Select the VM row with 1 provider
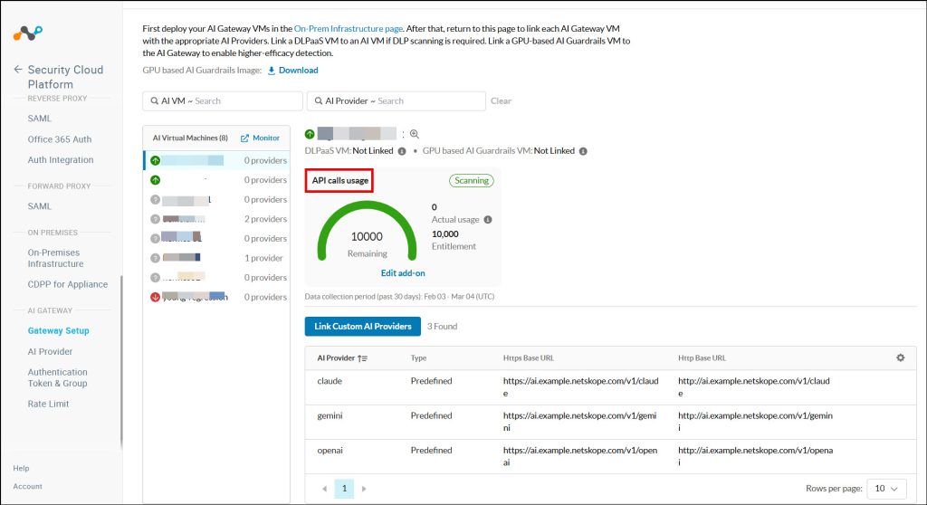This screenshot has height=505, width=927. [x=216, y=258]
